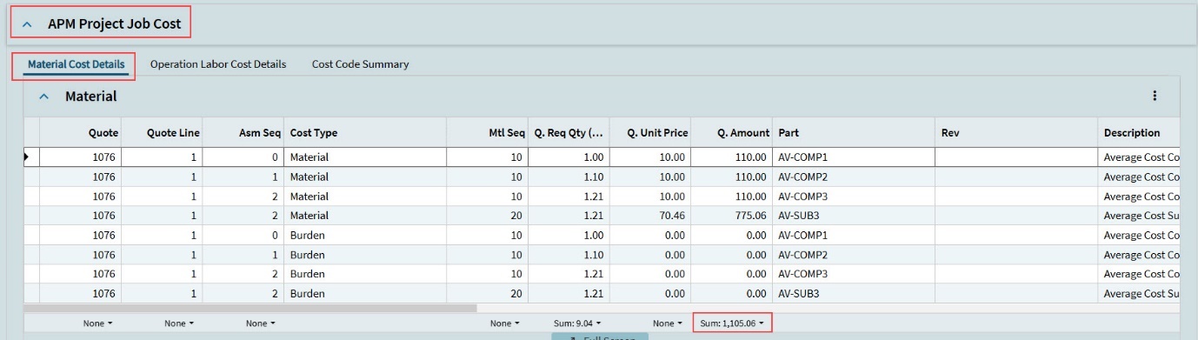Viewport: 1198px width, 340px height.
Task: Open the Asm Seq column aggregate dropdown
Action: point(260,323)
